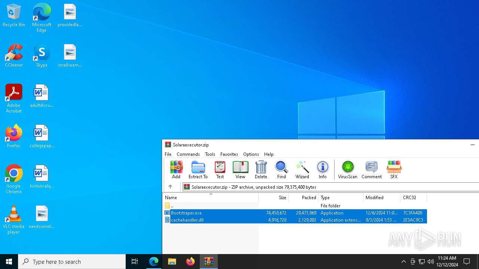Sort by the Packed column header
The height and width of the screenshot is (269, 479).
303,198
